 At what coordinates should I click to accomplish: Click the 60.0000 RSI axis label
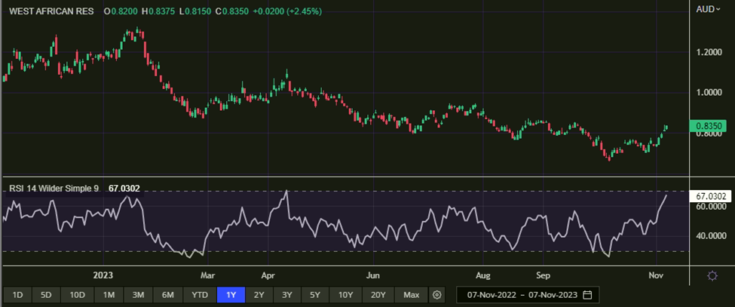711,206
